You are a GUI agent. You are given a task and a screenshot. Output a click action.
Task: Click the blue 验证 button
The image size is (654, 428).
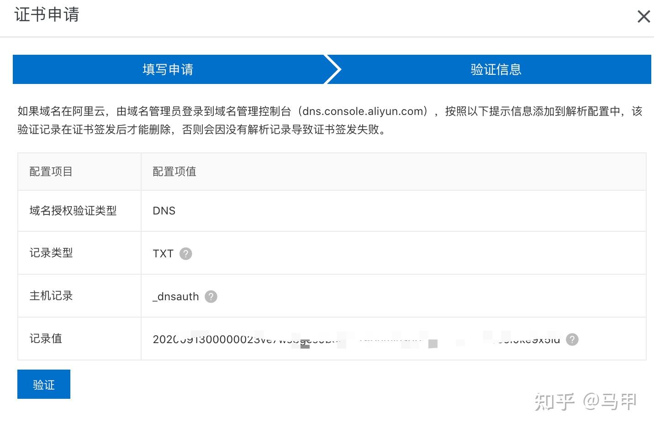point(44,384)
